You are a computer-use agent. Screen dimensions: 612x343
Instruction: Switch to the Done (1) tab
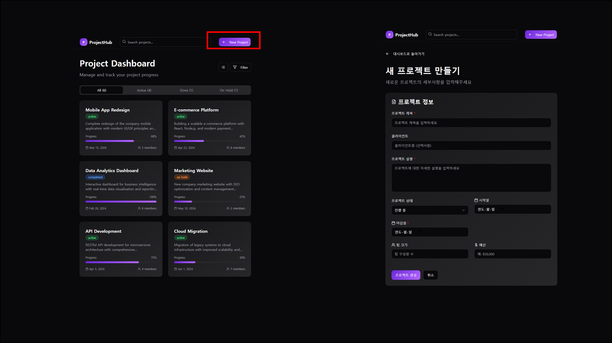186,90
